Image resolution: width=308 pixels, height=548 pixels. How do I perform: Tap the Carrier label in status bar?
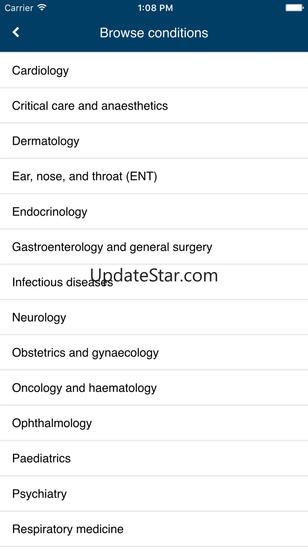[x=19, y=8]
